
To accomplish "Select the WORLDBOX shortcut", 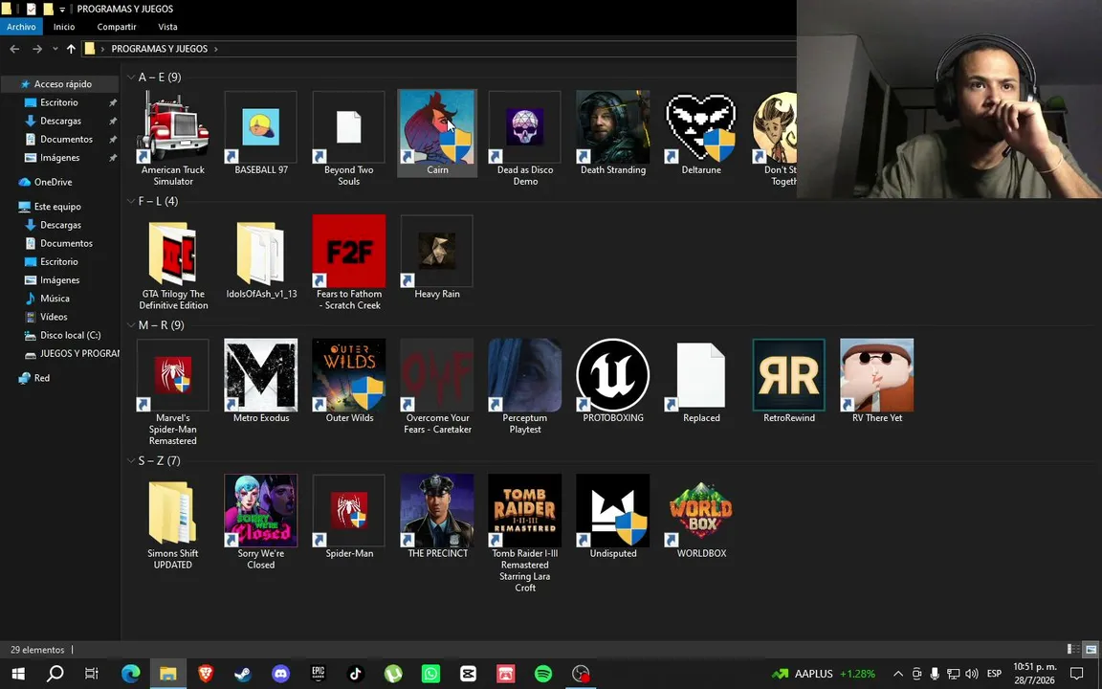I will (x=700, y=517).
